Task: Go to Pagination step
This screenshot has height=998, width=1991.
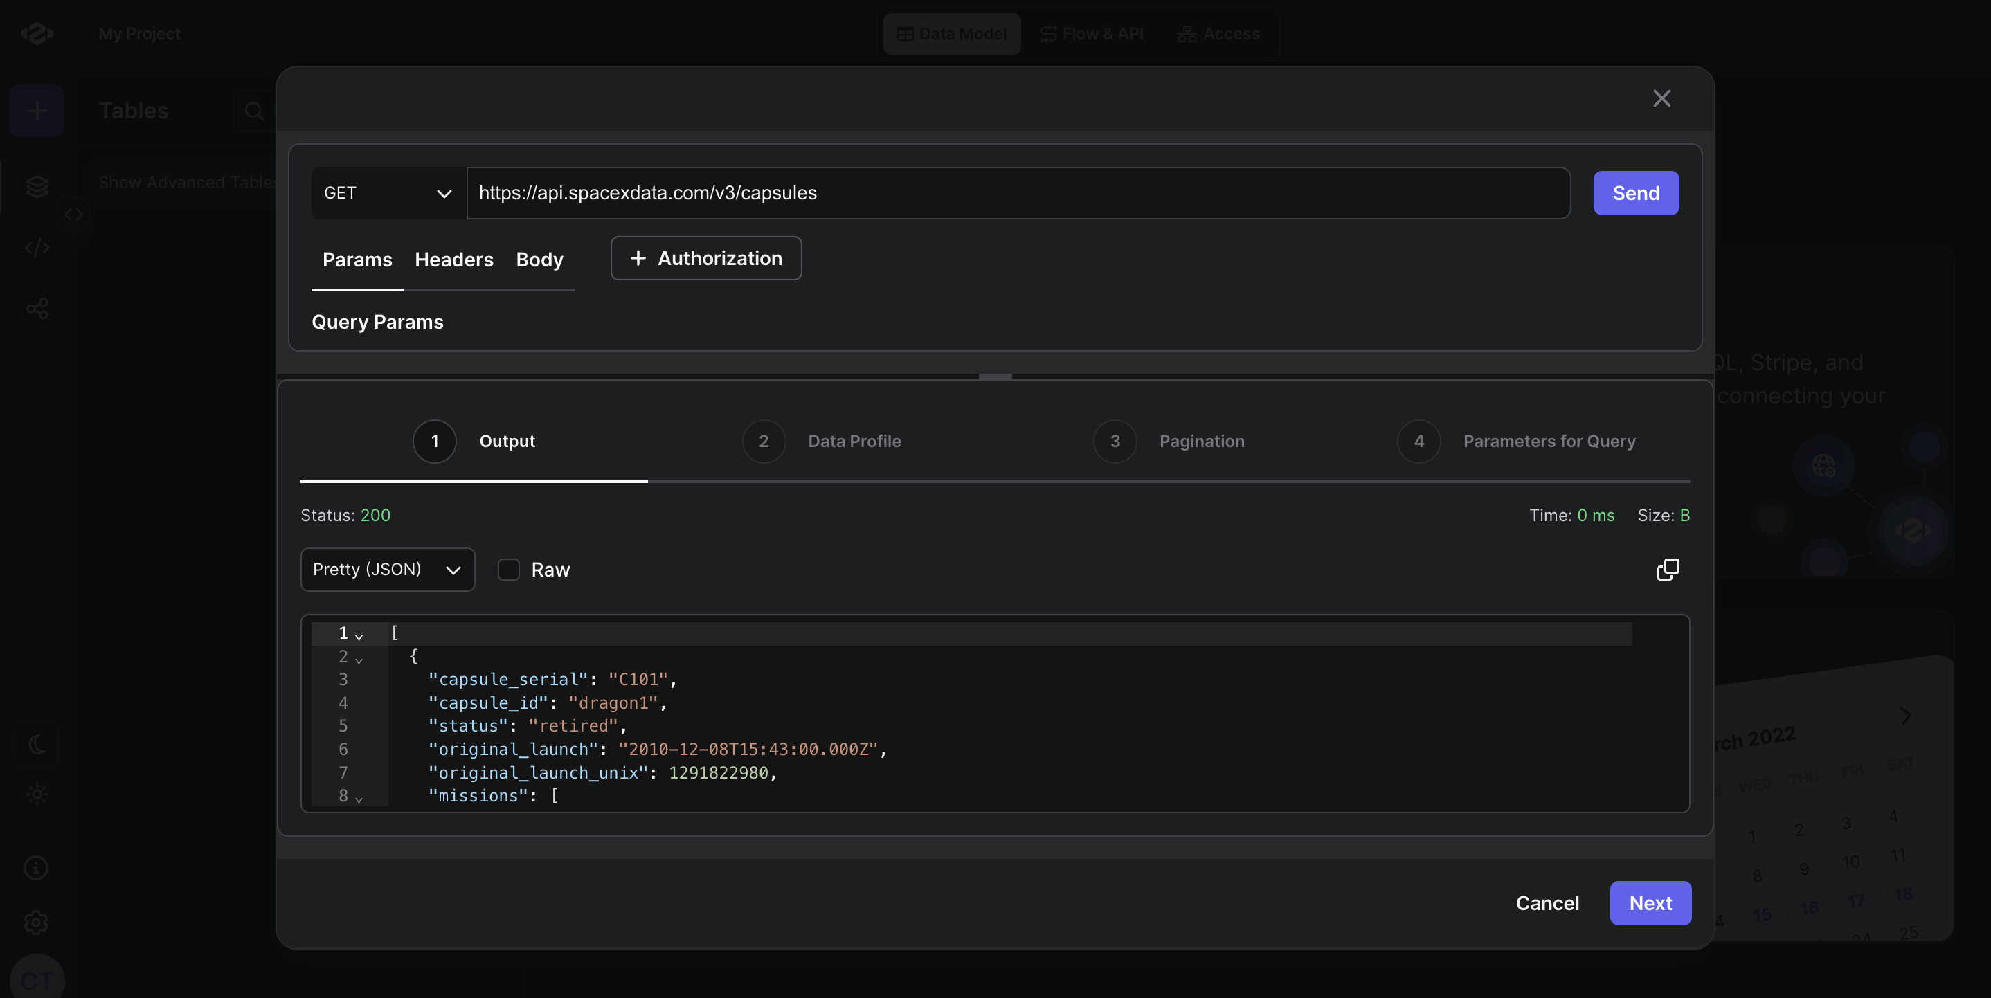Action: (1169, 441)
